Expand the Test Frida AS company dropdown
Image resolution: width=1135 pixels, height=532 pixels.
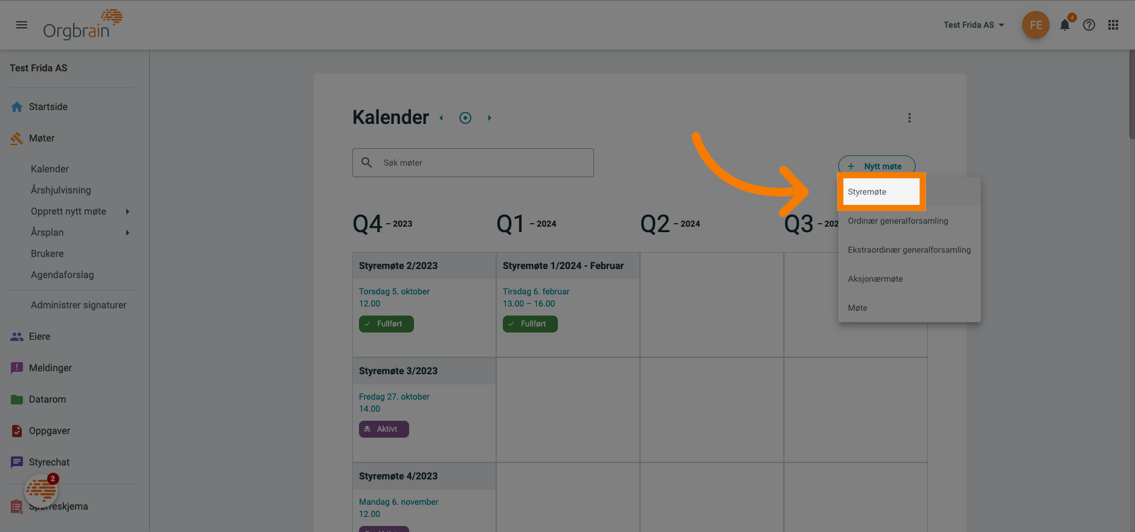coord(974,25)
